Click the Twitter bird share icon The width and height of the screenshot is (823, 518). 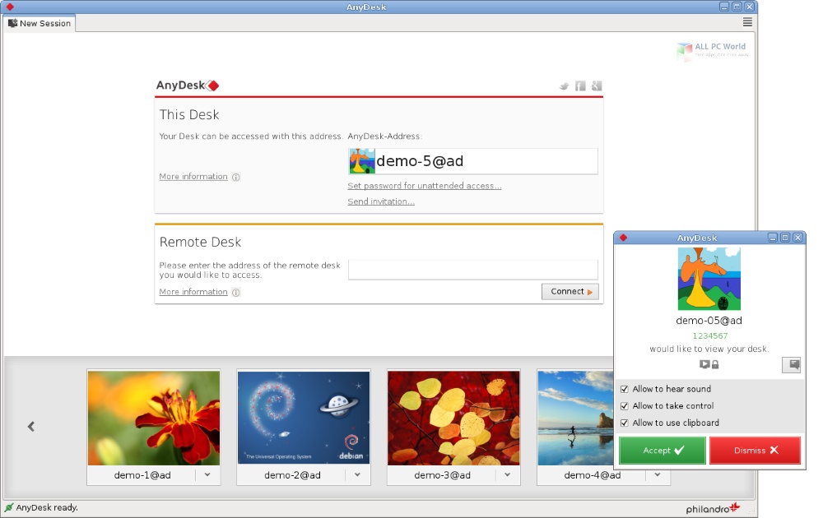(565, 86)
